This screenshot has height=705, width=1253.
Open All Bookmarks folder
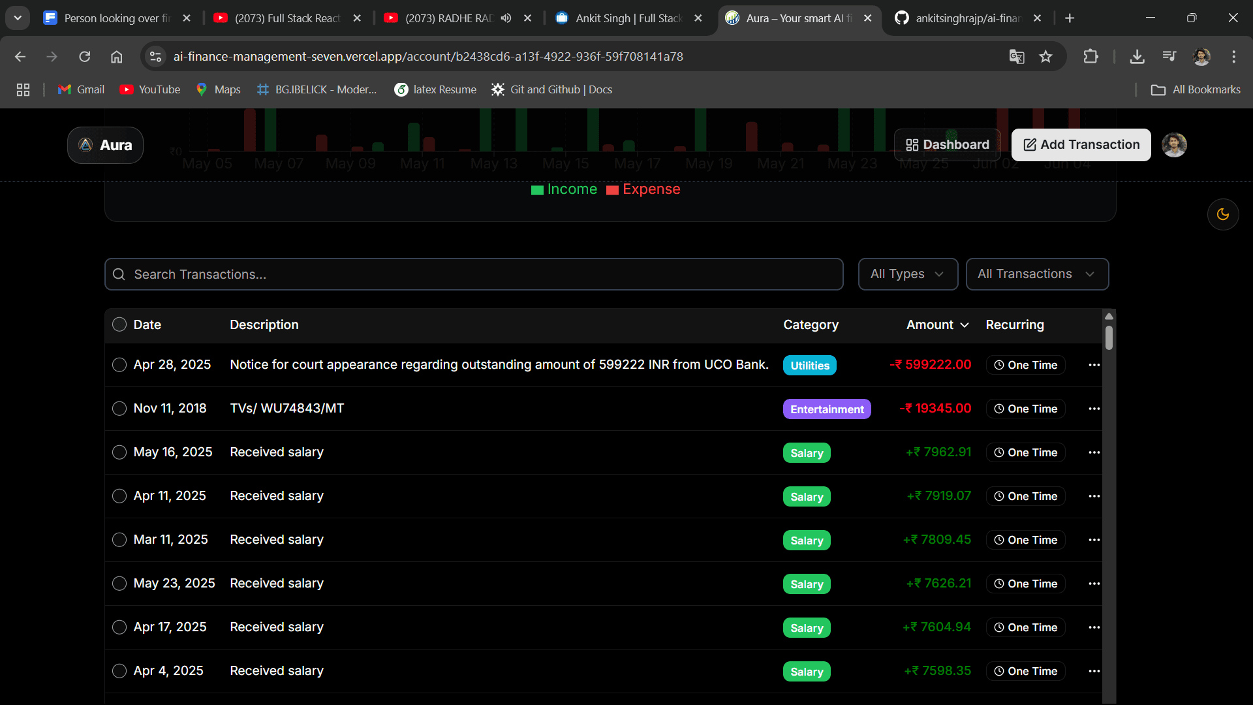[x=1196, y=89]
